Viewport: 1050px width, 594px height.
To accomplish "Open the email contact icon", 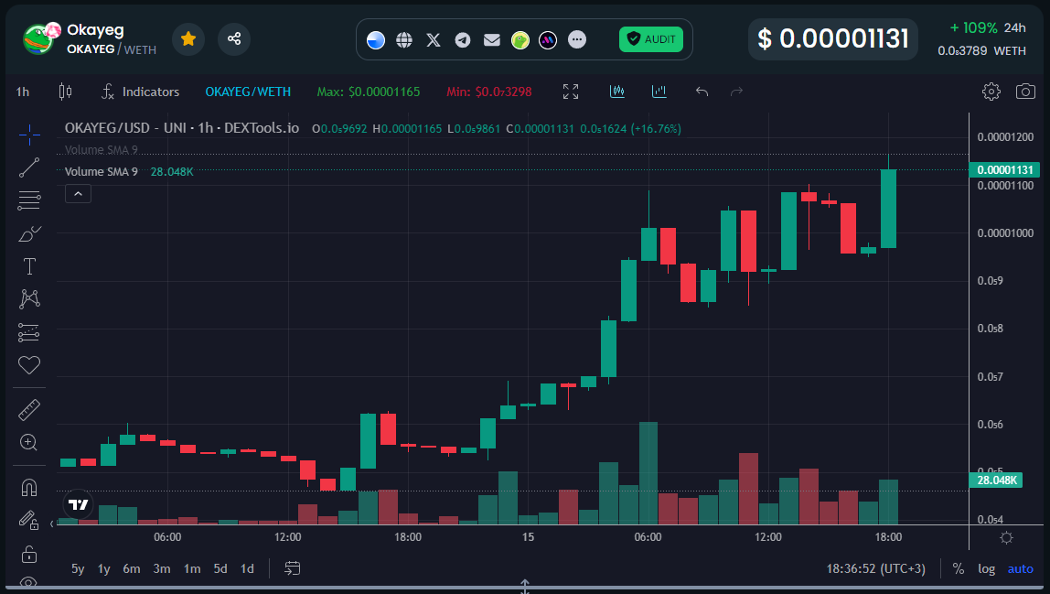I will [491, 40].
